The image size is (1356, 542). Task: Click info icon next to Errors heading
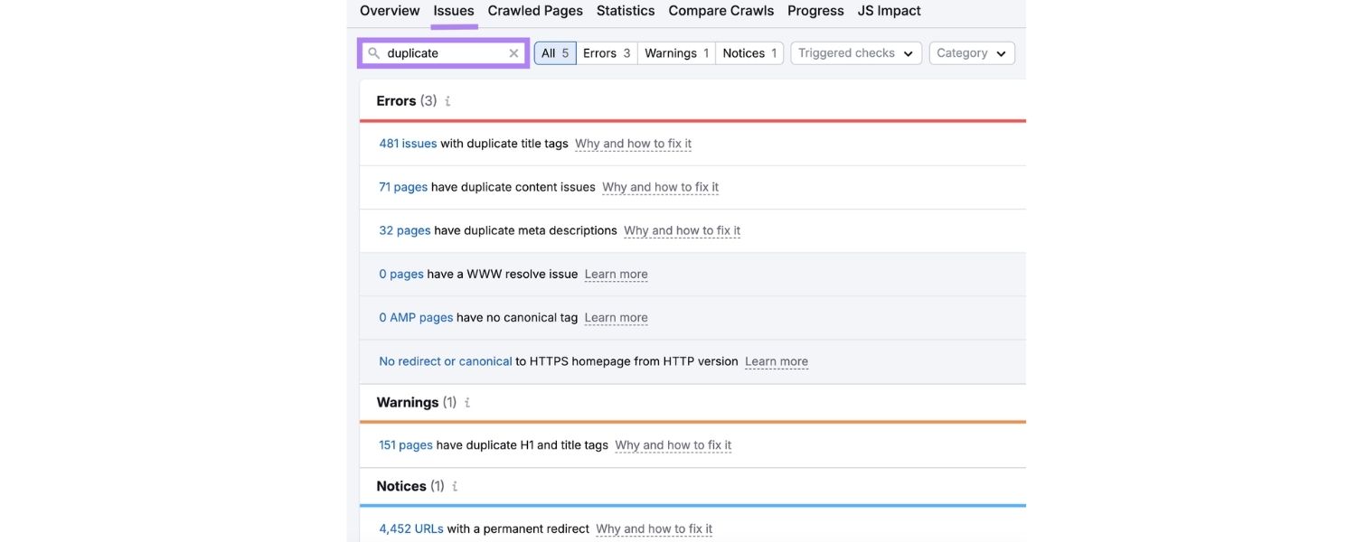pyautogui.click(x=447, y=101)
